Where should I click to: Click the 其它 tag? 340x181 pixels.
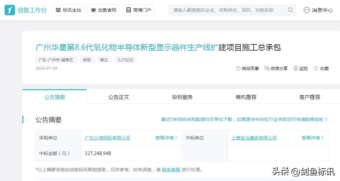(x=104, y=60)
